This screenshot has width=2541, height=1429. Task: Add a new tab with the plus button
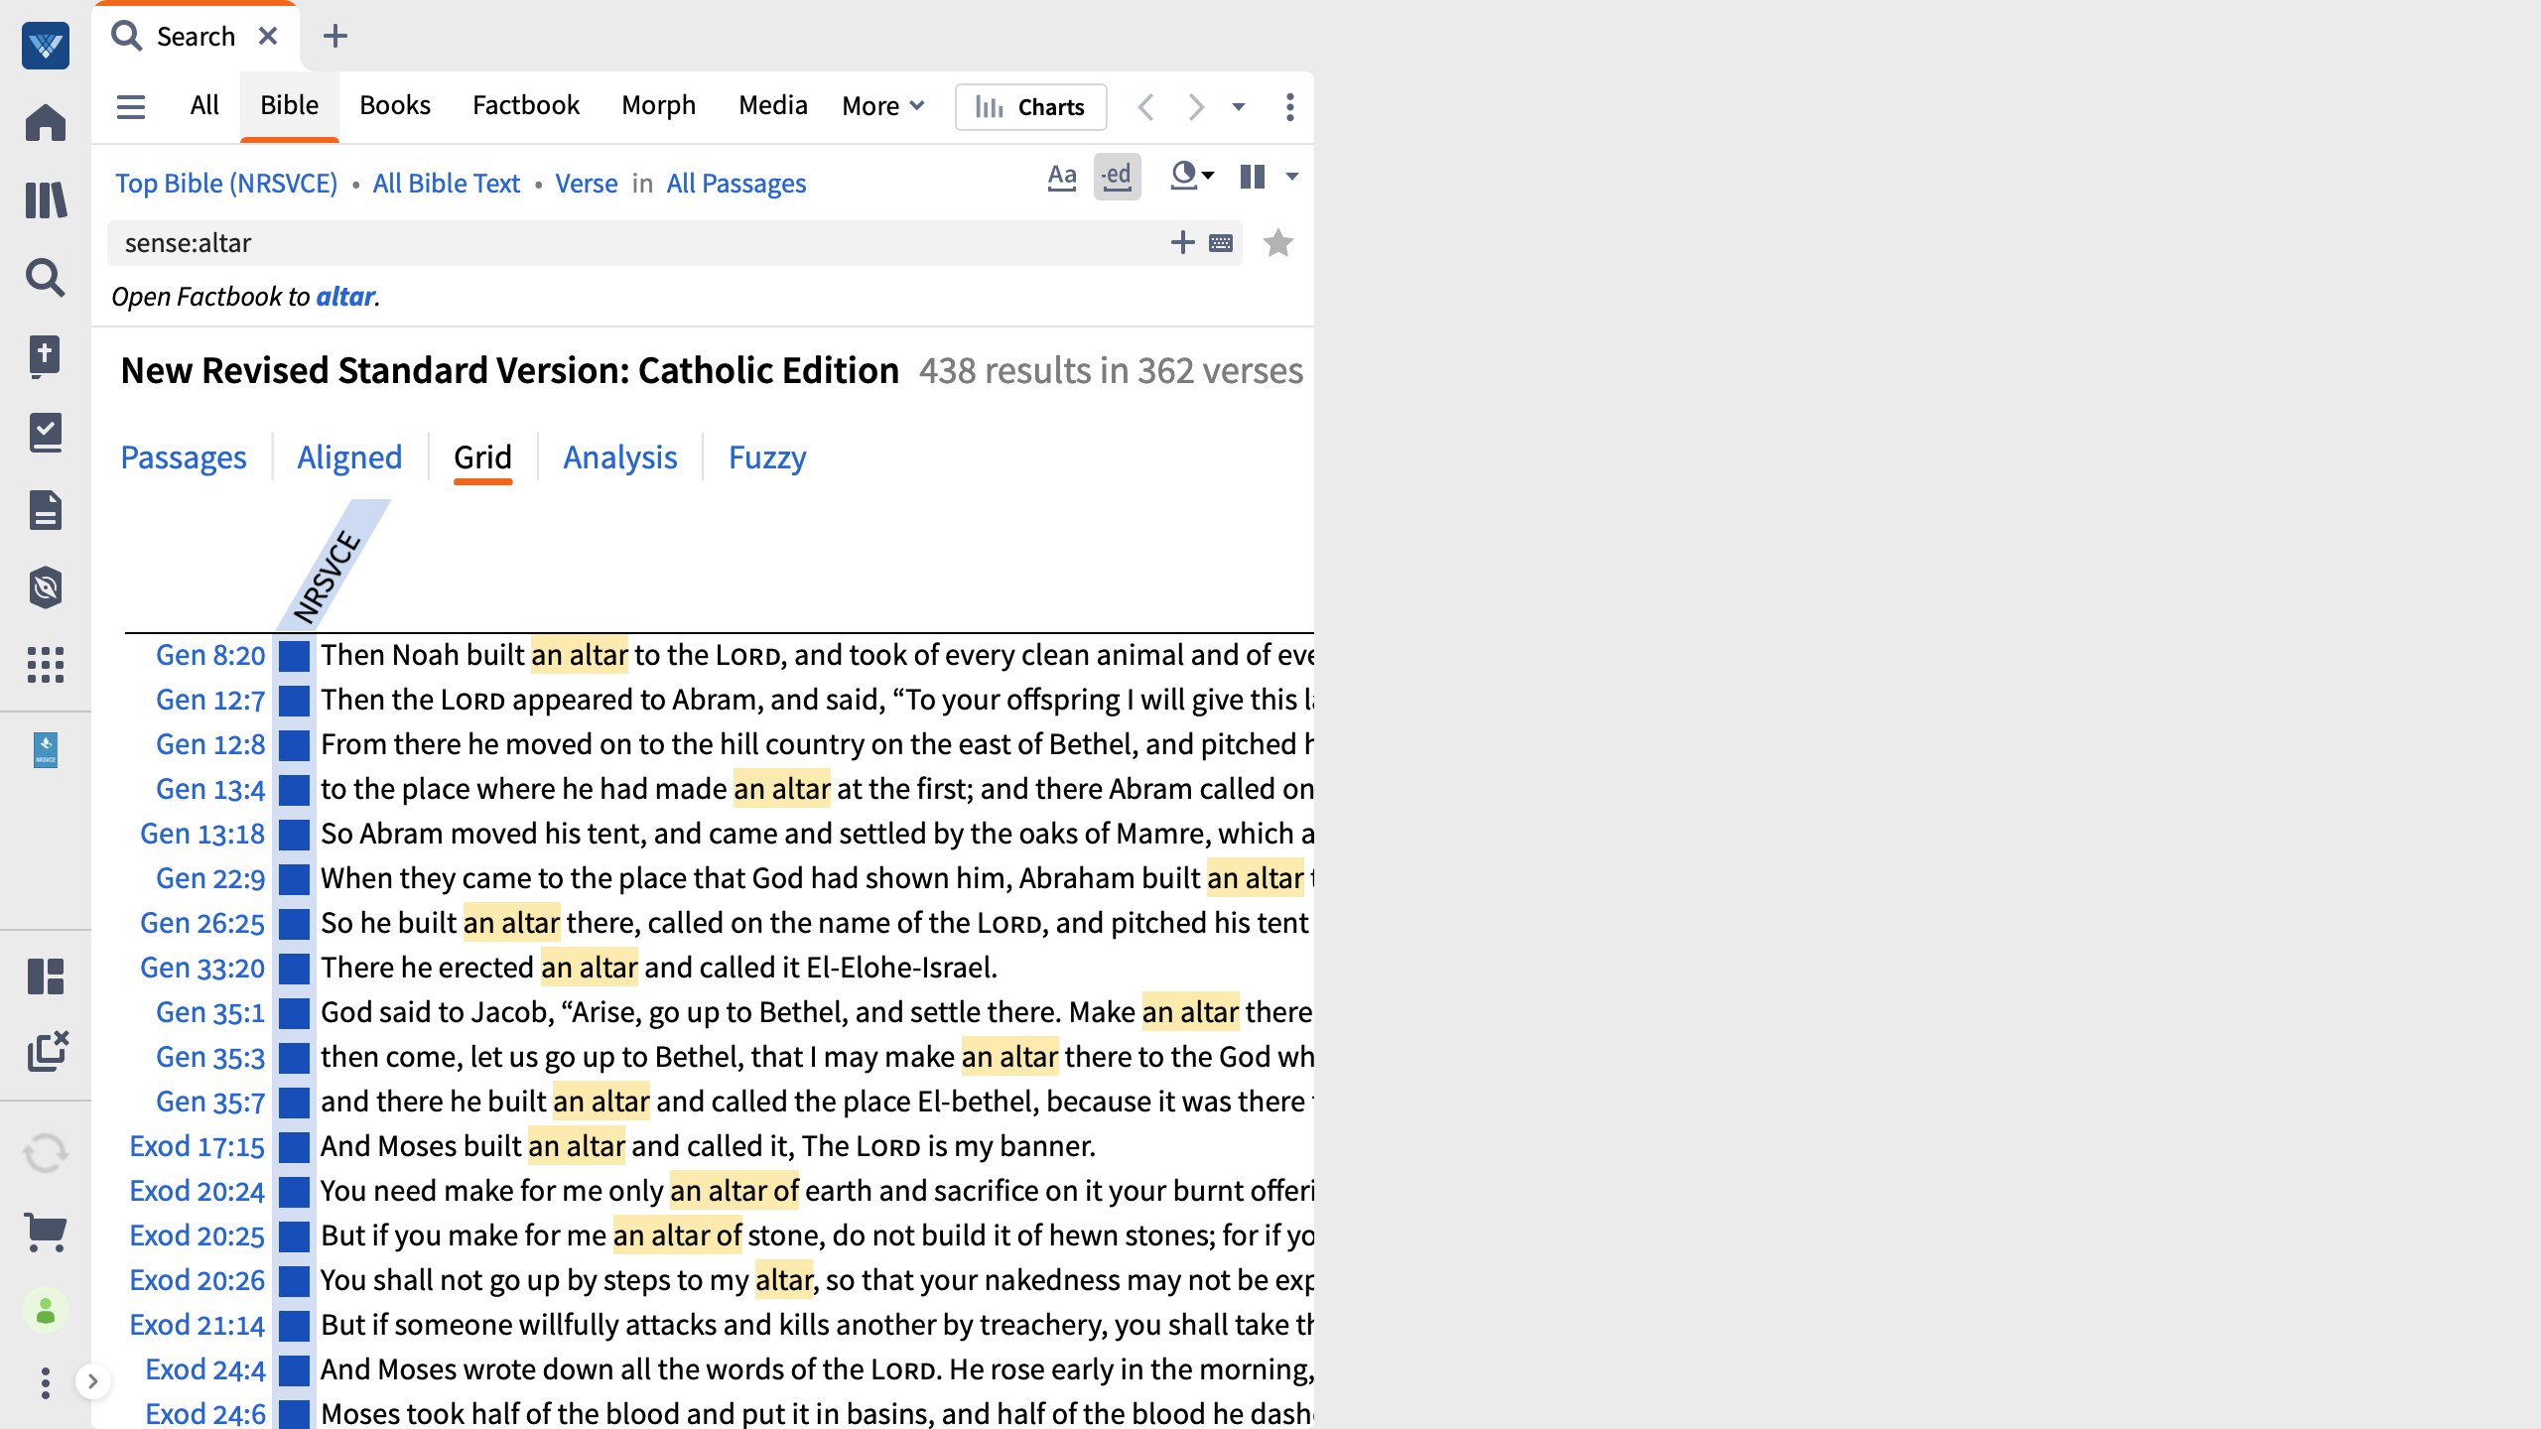335,37
